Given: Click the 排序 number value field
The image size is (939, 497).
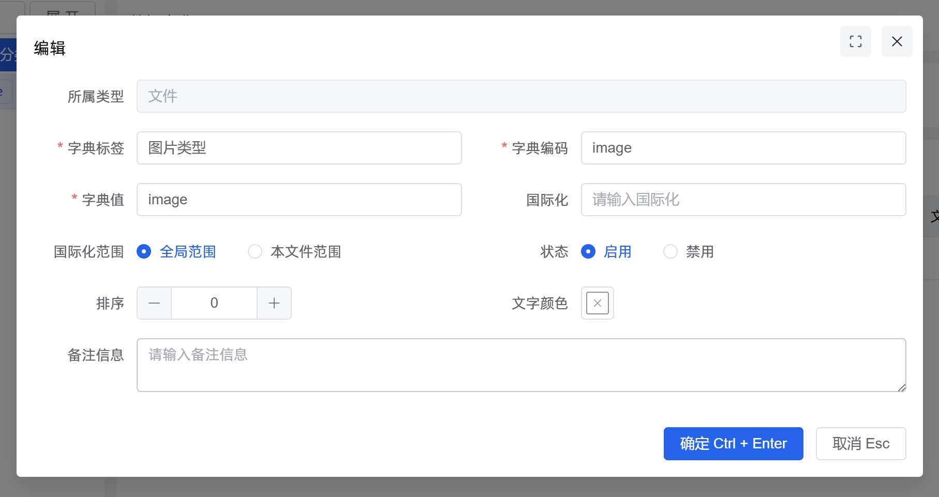Looking at the screenshot, I should [x=214, y=303].
